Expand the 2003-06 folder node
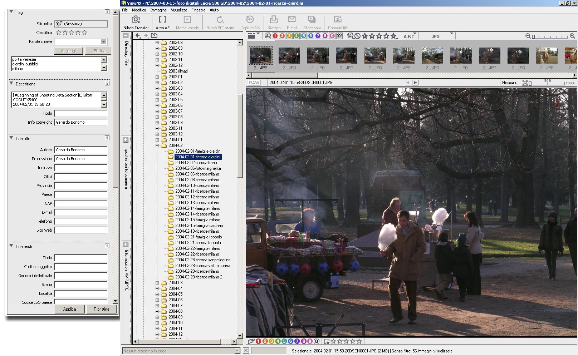Viewport: 578px width, 356px height. point(157,105)
